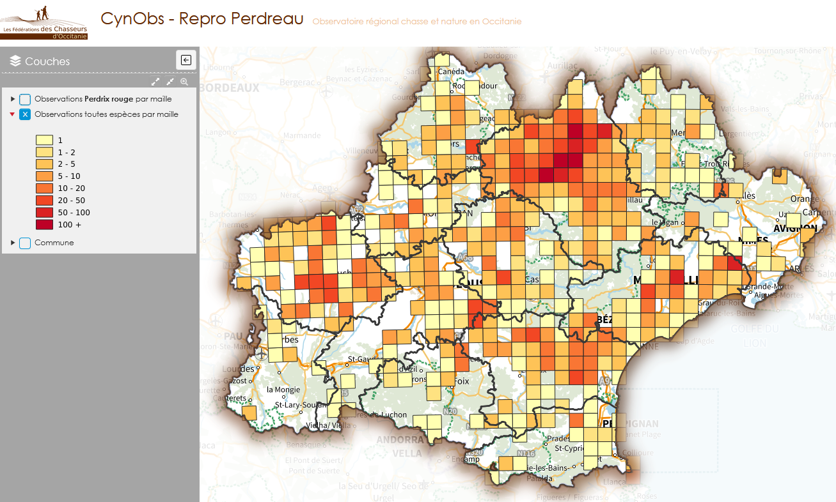Turn on the Commune layer checkbox
Image resolution: width=836 pixels, height=502 pixels.
click(x=25, y=243)
